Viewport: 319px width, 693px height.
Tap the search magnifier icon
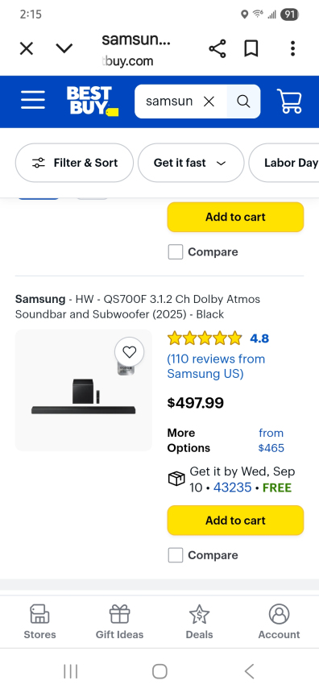[x=243, y=102]
